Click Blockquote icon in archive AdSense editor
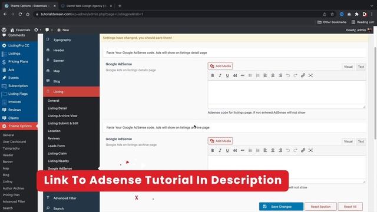 coord(235,151)
